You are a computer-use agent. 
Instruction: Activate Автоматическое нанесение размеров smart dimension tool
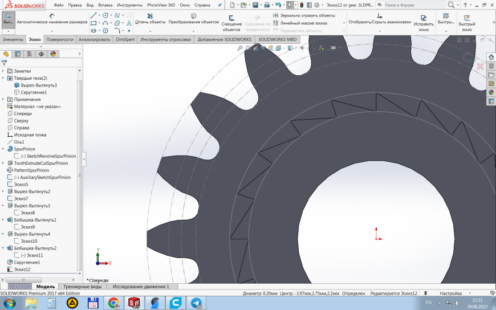(x=52, y=19)
